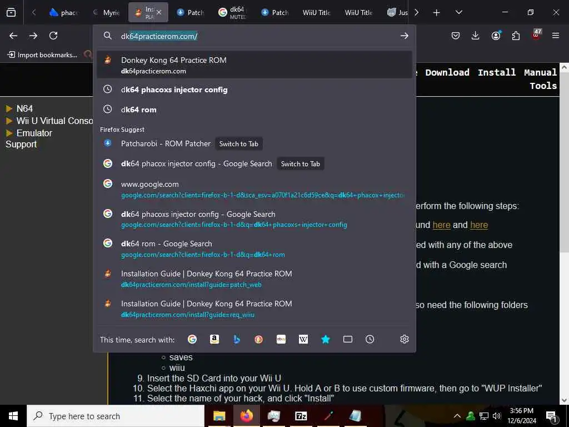This screenshot has height=427, width=569.
Task: Open the Download page nav link
Action: pos(447,72)
